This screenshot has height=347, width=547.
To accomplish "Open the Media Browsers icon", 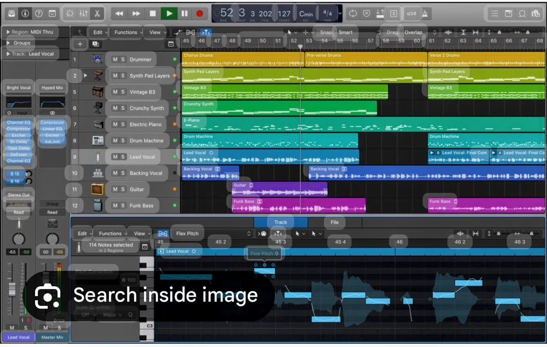I will 536,14.
